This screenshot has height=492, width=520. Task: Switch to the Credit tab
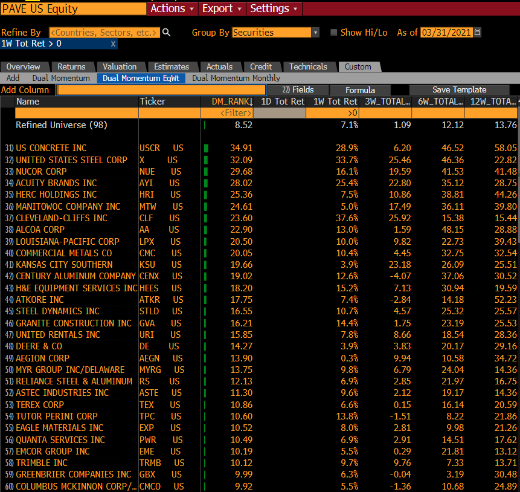pos(261,66)
